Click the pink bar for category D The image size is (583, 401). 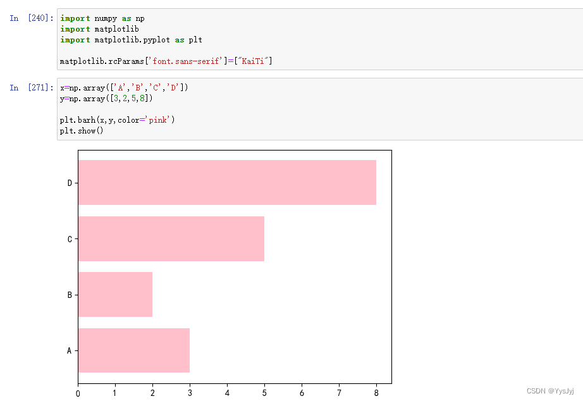[x=227, y=182]
